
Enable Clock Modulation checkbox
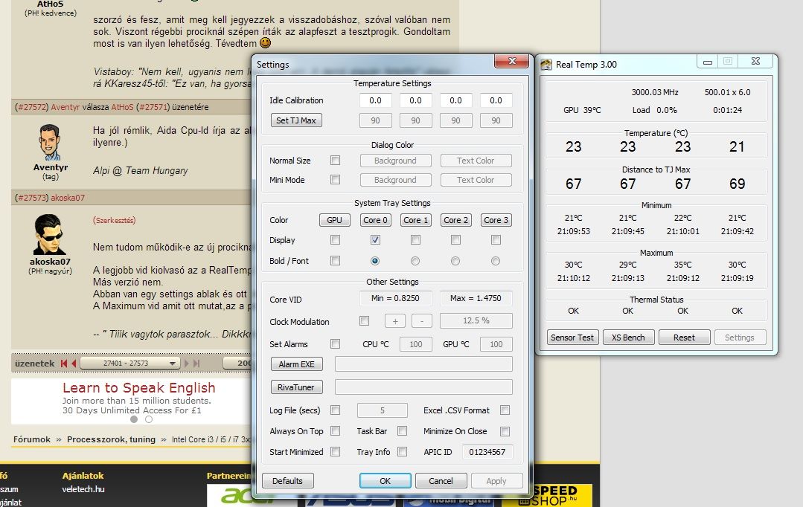point(364,320)
